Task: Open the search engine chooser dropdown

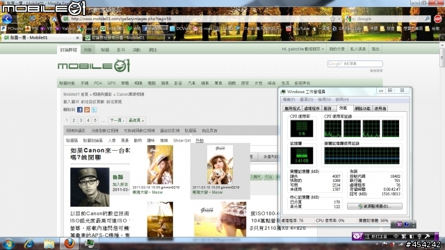Action: click(x=350, y=19)
